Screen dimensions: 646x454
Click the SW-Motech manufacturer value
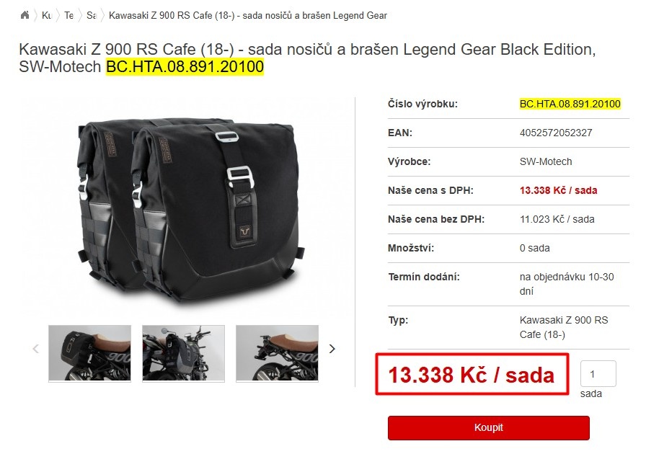tap(546, 161)
